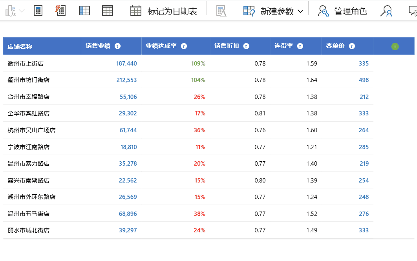Image resolution: width=417 pixels, height=261 pixels.
Task: Click attachment rate 1.21
Action: pyautogui.click(x=312, y=147)
